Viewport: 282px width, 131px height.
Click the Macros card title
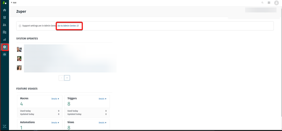pyautogui.click(x=24, y=99)
